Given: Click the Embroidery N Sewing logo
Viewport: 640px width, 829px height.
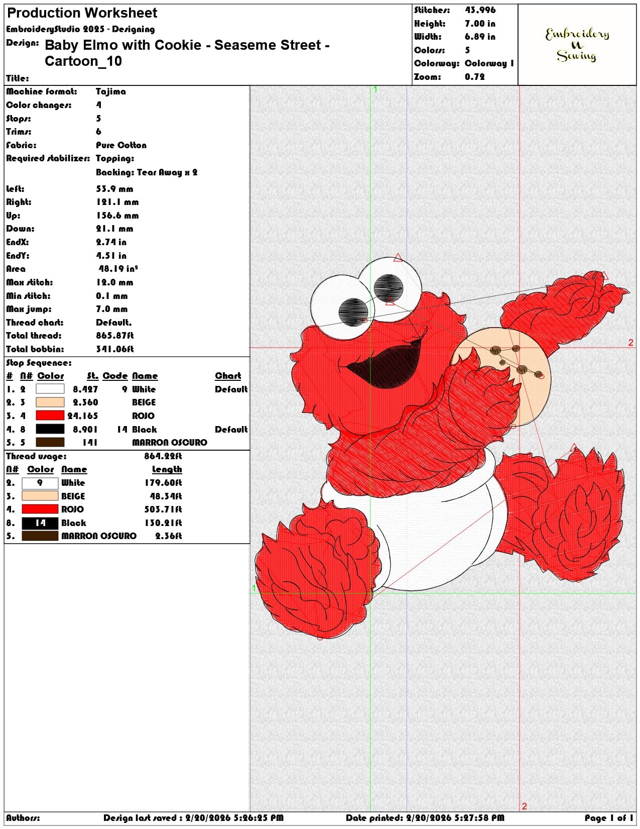Looking at the screenshot, I should coord(577,45).
